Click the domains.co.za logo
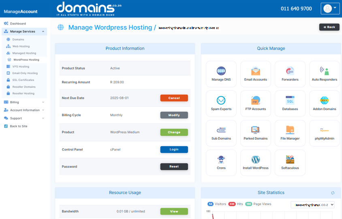 (89, 9)
